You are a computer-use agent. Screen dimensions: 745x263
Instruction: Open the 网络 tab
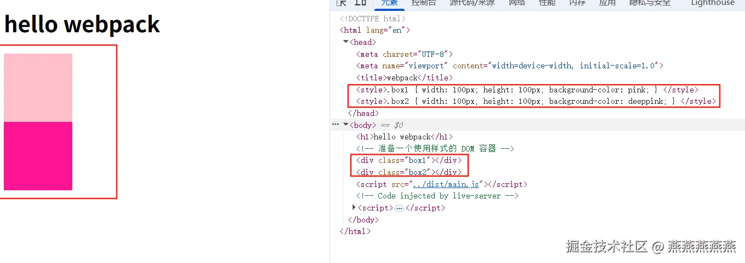click(x=517, y=3)
